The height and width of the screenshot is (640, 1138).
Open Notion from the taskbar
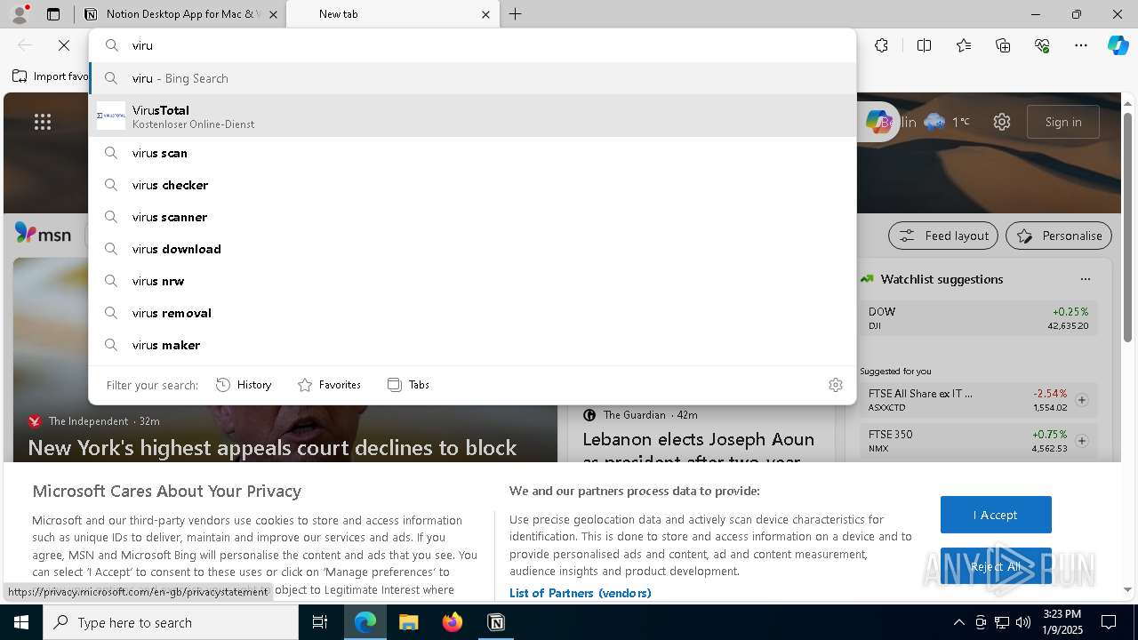click(496, 622)
